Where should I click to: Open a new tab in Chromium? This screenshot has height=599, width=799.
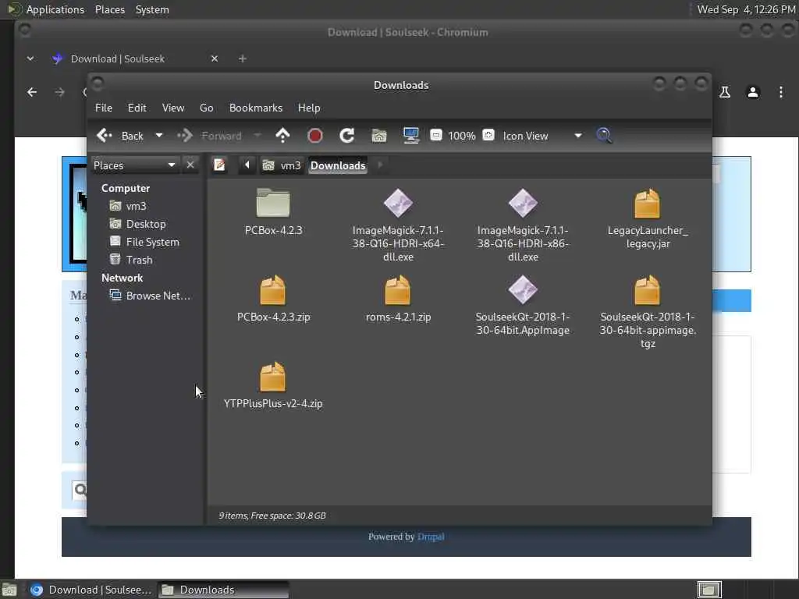(x=243, y=58)
